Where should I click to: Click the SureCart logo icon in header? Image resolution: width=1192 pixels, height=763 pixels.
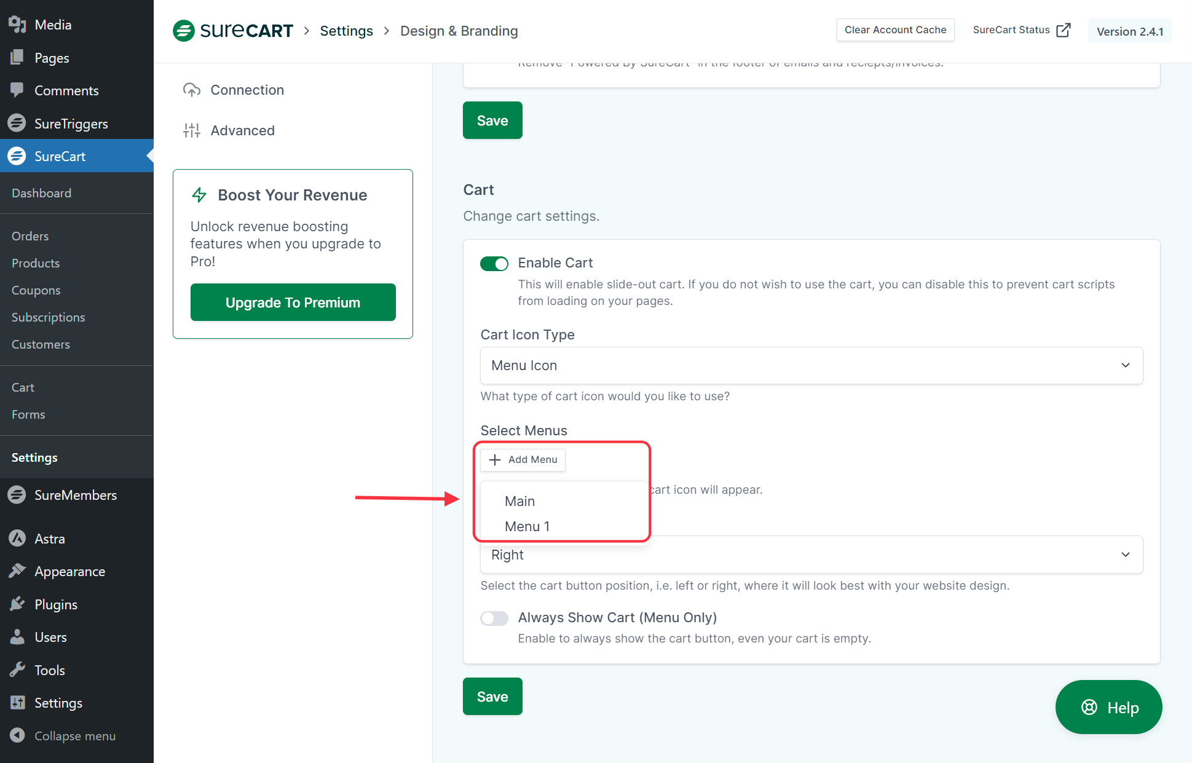click(x=183, y=31)
